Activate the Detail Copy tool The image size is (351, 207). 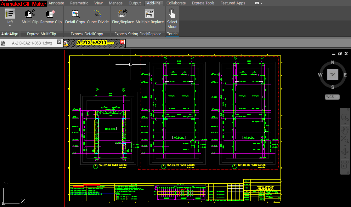click(75, 14)
